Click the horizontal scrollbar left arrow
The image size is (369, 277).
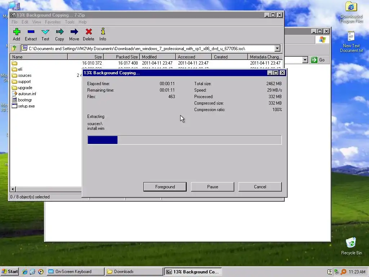[x=13, y=189]
